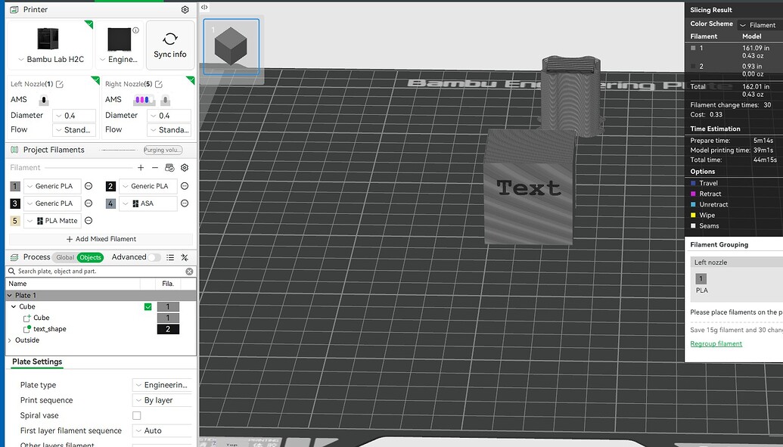This screenshot has height=447, width=783.
Task: Click the Purging volumes button
Action: (163, 150)
